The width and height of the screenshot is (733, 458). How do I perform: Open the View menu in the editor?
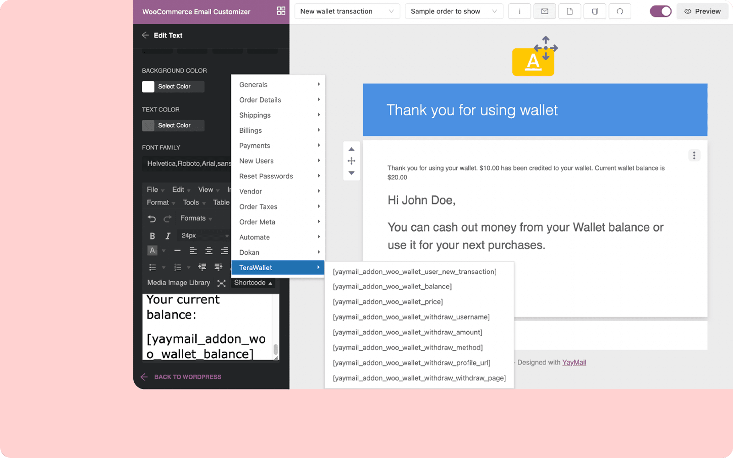click(x=208, y=190)
